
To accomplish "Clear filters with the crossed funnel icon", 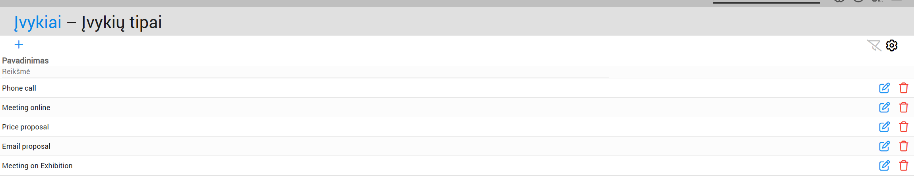I will 874,46.
